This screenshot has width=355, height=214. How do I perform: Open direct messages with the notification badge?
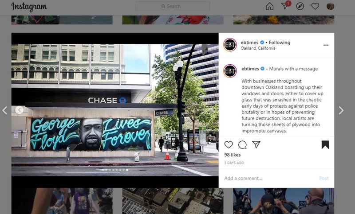click(x=285, y=6)
